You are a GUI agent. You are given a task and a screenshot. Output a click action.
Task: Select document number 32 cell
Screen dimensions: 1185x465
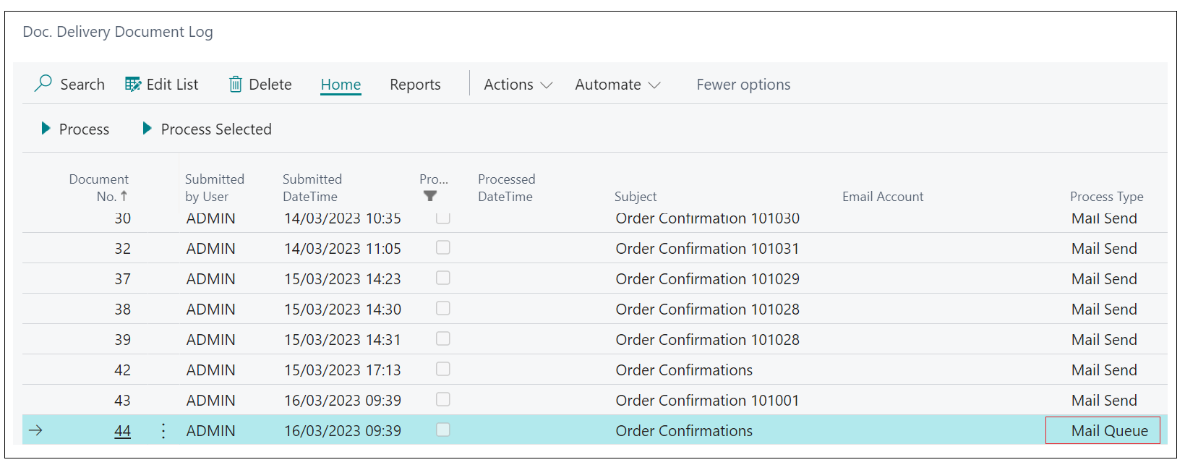pos(122,249)
